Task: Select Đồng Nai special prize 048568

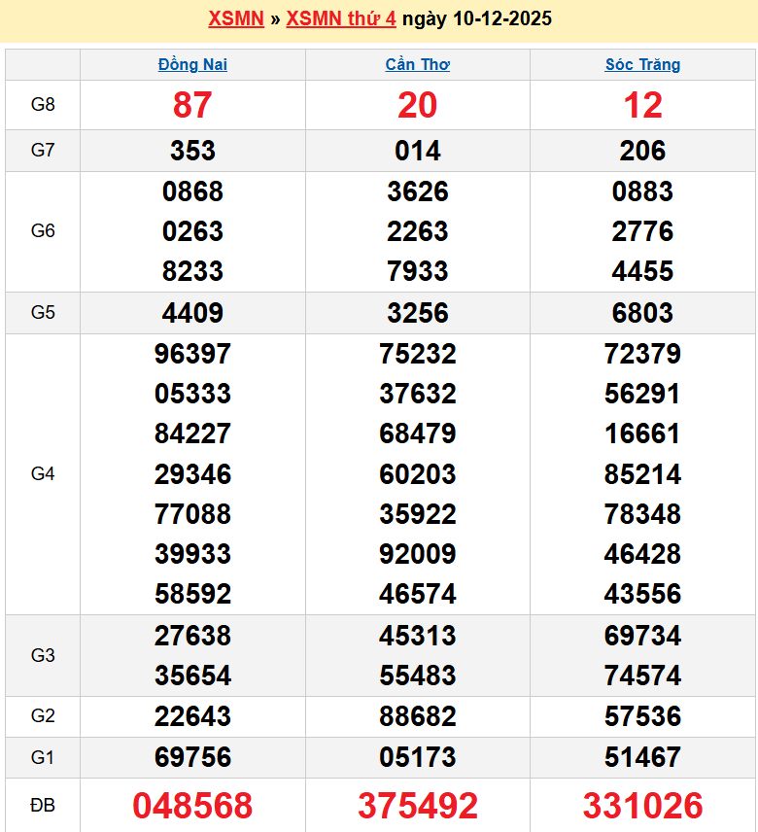Action: (x=192, y=806)
